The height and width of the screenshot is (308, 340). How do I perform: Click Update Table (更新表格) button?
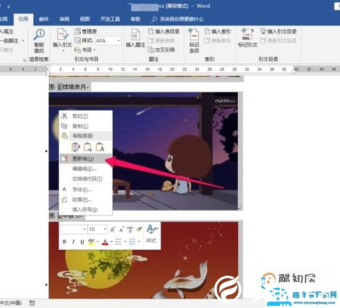coord(161,41)
